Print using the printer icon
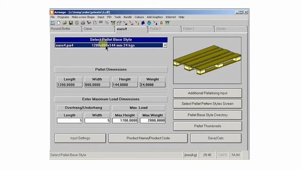The width and height of the screenshot is (302, 170). pyautogui.click(x=83, y=23)
